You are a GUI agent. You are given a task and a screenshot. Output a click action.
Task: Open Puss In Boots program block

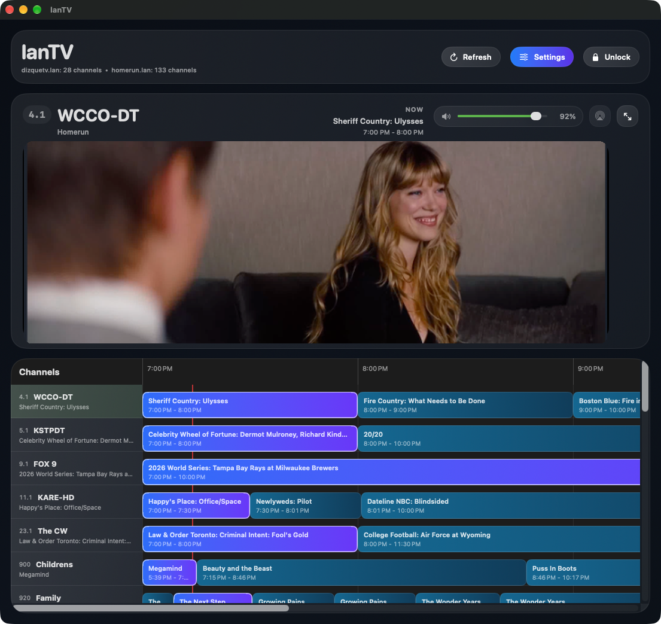tap(583, 573)
